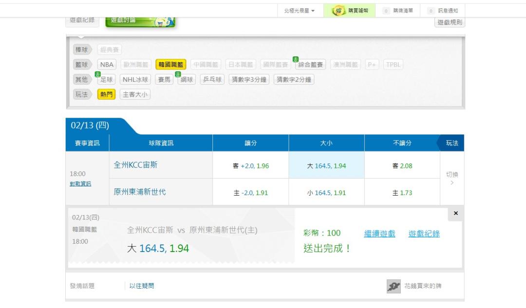Click the 賽事資訊 column header
Image resolution: width=526 pixels, height=308 pixels.
coord(87,143)
